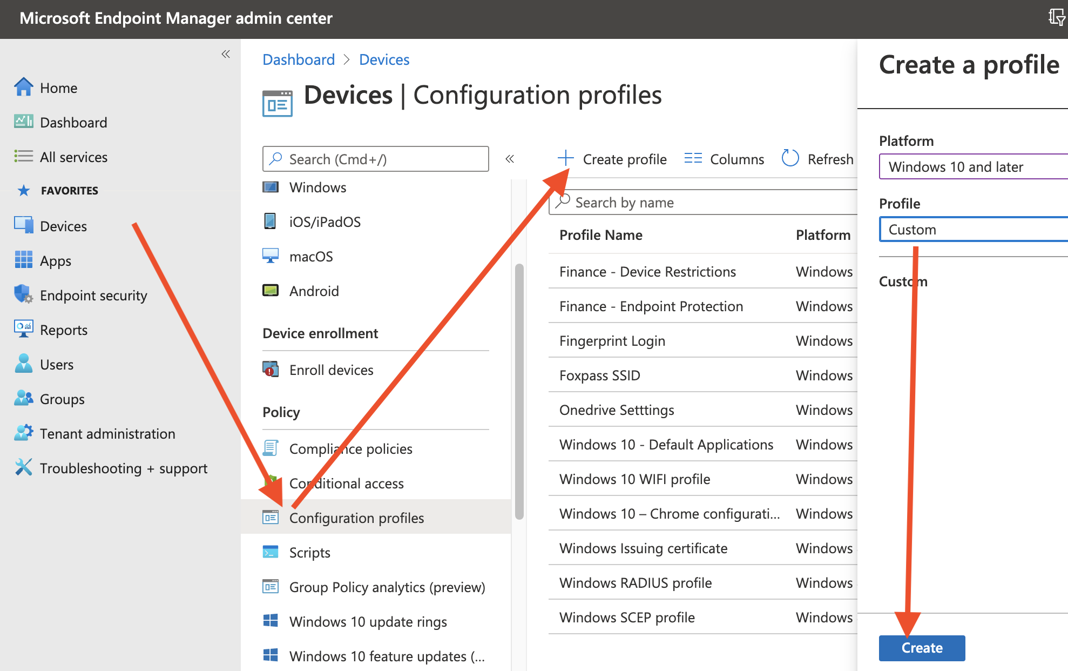Open Windows SCEP profile
Screen dimensions: 1068x671
coord(627,617)
